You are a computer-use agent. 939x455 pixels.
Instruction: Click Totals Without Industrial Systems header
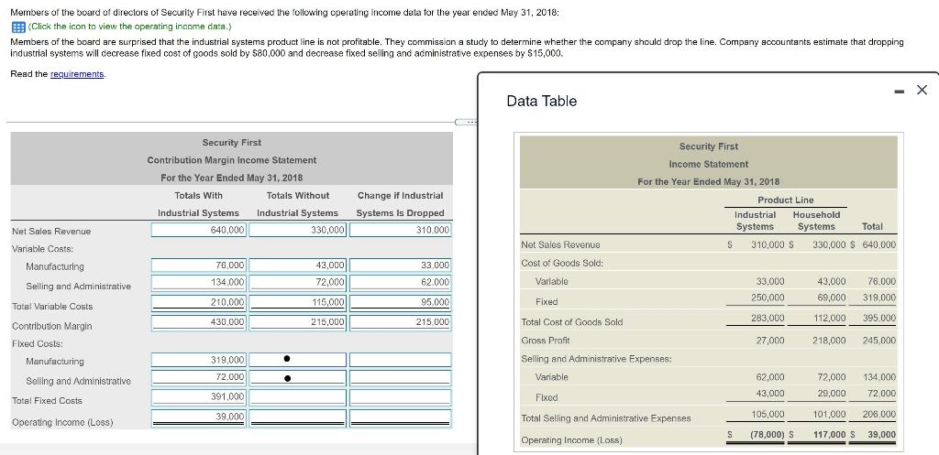pos(298,204)
